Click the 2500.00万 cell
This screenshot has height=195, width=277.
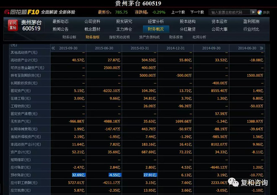pos(112,68)
